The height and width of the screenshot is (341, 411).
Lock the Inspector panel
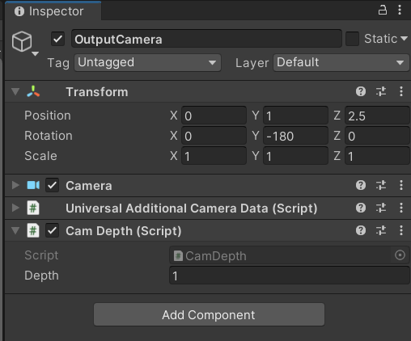pos(383,11)
